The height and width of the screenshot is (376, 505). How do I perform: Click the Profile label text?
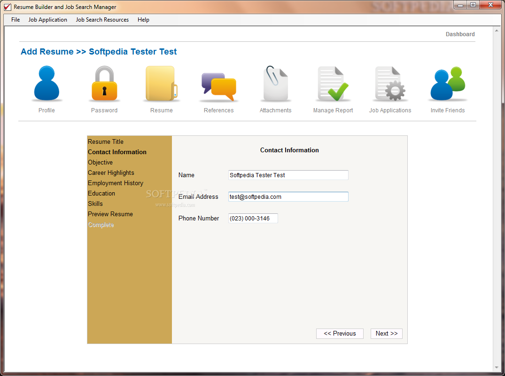click(47, 110)
